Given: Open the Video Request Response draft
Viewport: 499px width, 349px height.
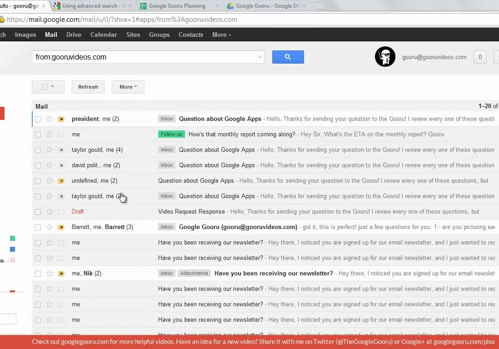Looking at the screenshot, I should coord(191,212).
